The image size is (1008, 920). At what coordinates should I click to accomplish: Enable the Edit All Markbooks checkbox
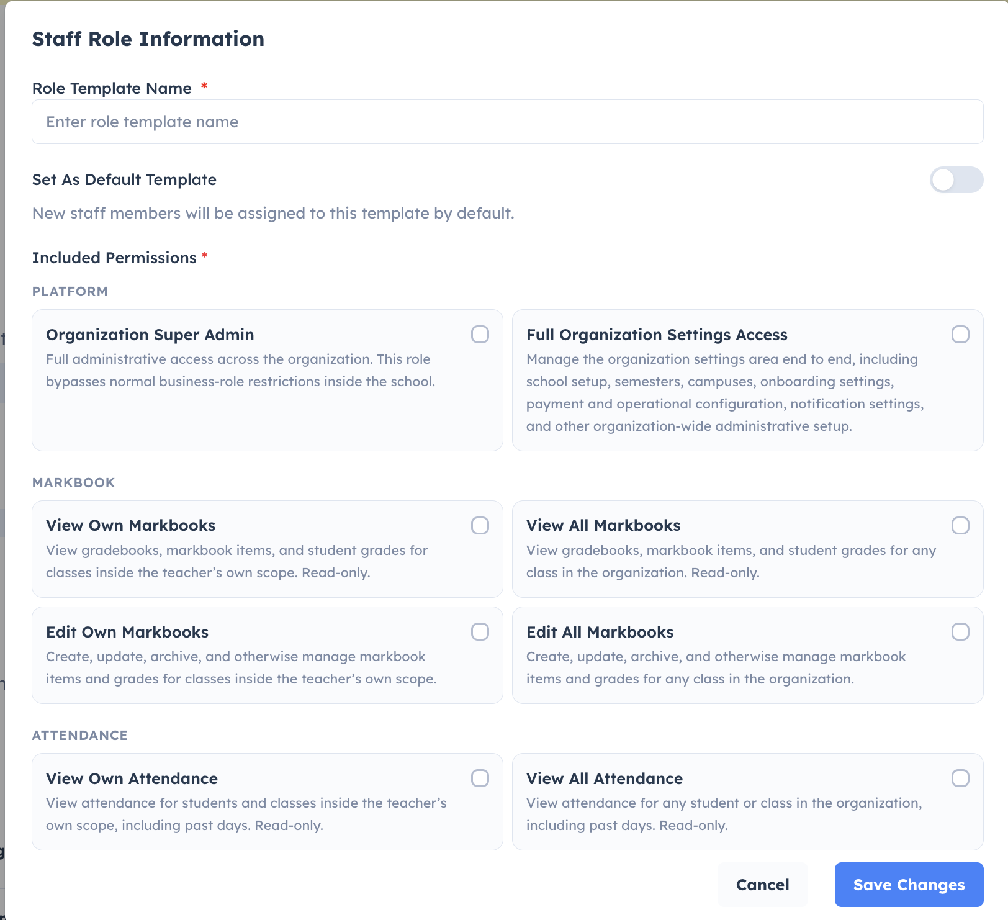click(x=960, y=632)
